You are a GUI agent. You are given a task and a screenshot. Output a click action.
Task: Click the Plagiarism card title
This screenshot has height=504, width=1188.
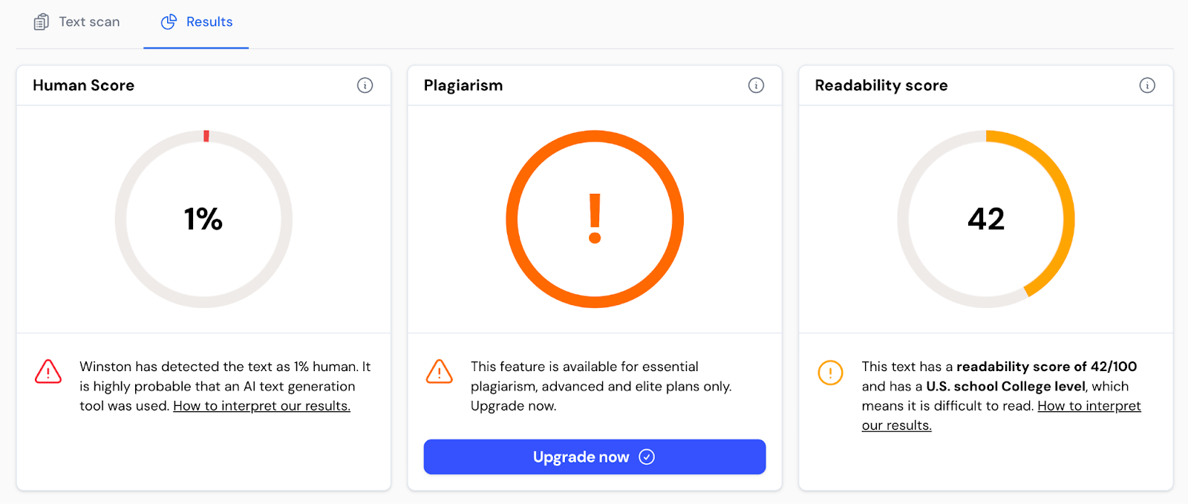tap(463, 85)
